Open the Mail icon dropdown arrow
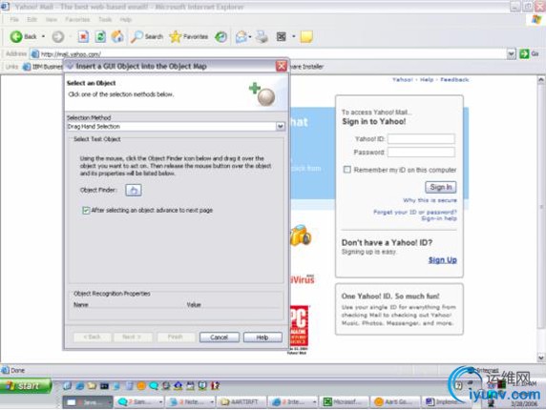This screenshot has height=410, width=546. click(250, 36)
